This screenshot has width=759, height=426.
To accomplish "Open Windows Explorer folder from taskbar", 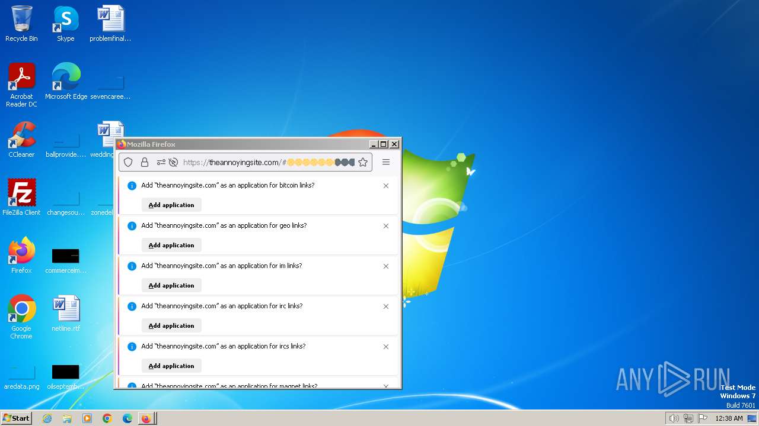I will (x=67, y=418).
